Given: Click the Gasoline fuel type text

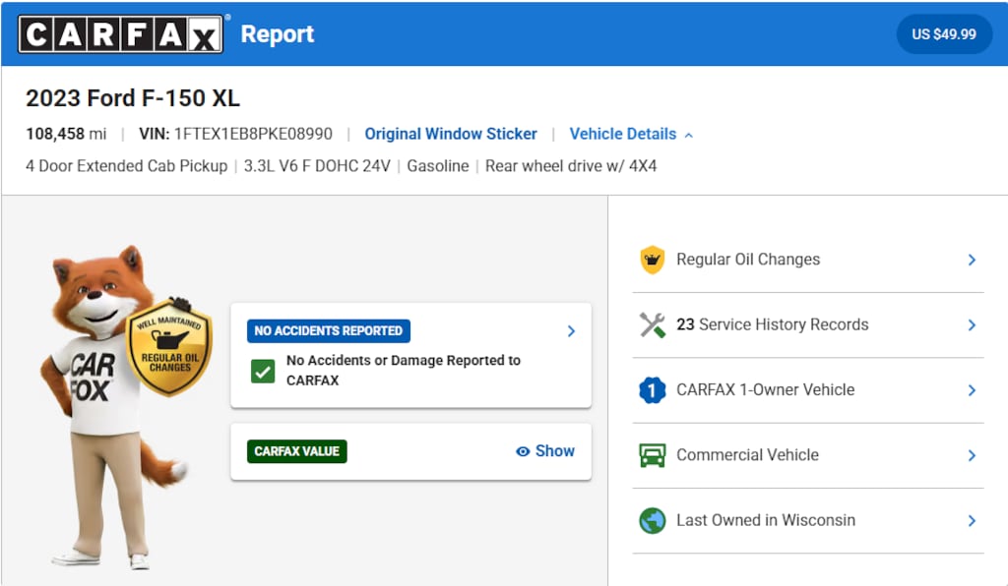Looking at the screenshot, I should coord(438,165).
